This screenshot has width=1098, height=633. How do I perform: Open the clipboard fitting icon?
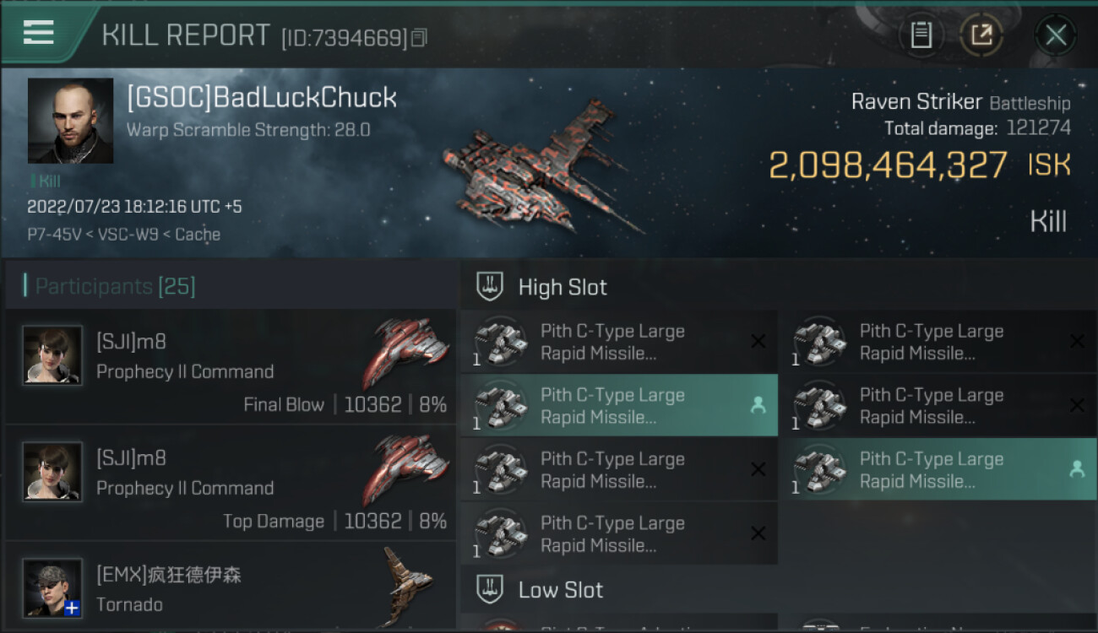pos(921,35)
